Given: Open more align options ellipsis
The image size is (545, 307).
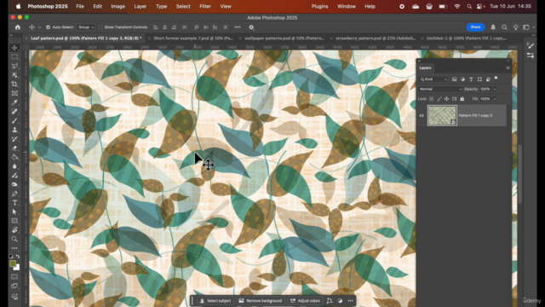Looking at the screenshot, I should tap(238, 27).
